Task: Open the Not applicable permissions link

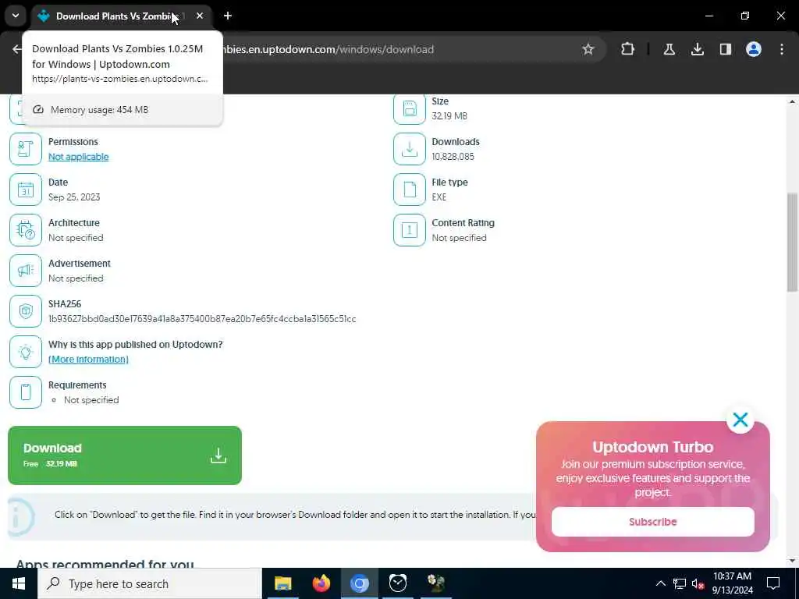Action: click(79, 157)
